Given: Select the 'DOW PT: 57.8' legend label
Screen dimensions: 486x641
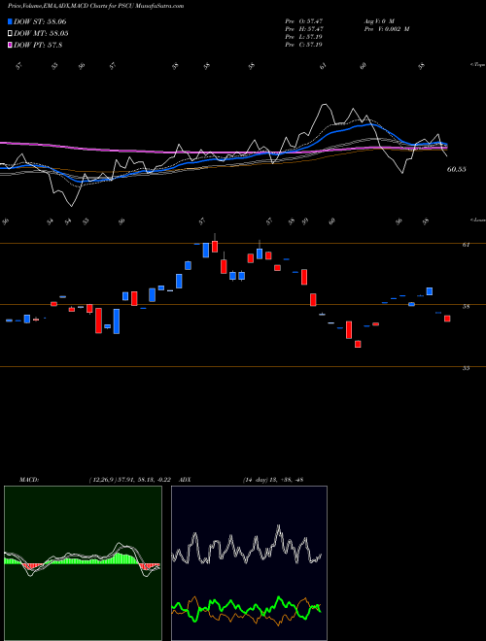Looking at the screenshot, I should coord(38,45).
